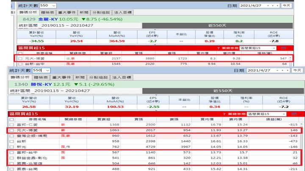The height and width of the screenshot is (171, 305).
Task: Click the ? help icon in 勝悅-KY panel
Action: pyautogui.click(x=224, y=114)
